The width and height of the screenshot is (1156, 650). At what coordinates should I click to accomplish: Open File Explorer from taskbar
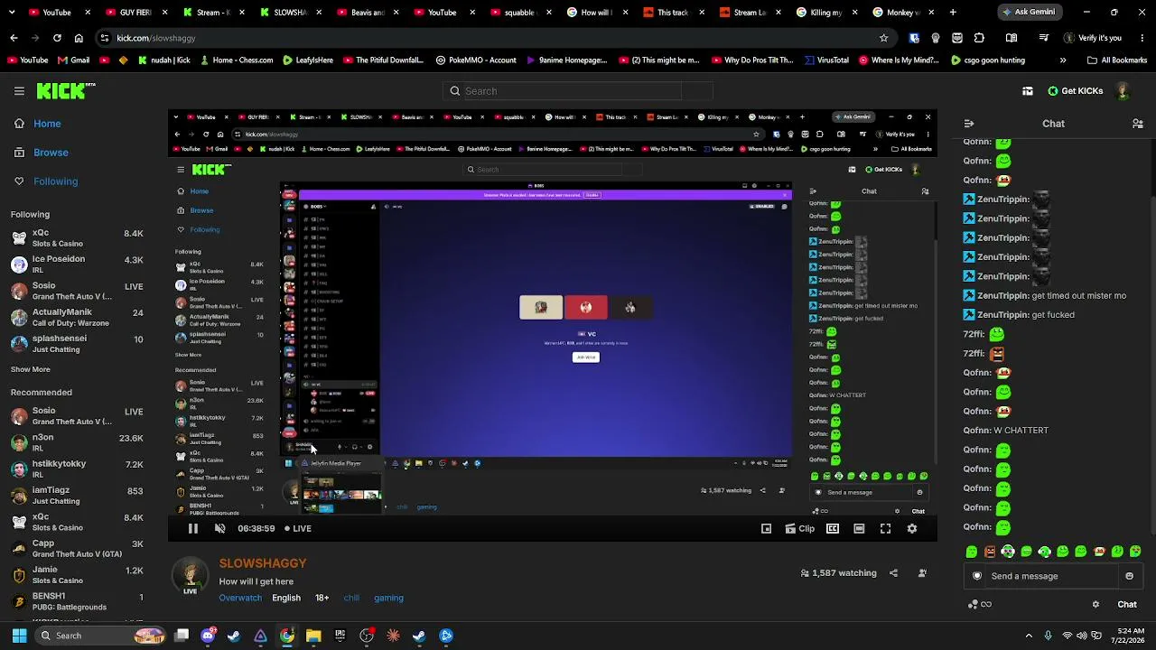tap(313, 636)
